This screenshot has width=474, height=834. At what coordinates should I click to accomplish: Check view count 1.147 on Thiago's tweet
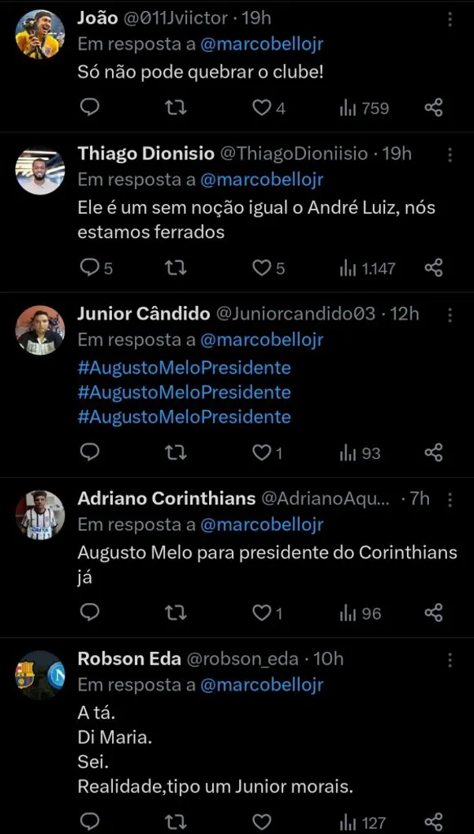click(369, 268)
